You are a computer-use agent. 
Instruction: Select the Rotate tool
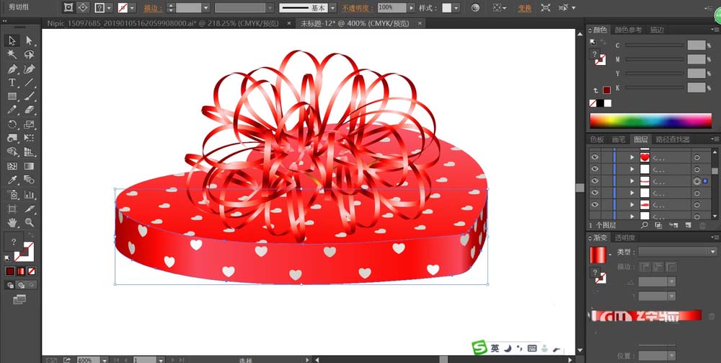coord(12,124)
